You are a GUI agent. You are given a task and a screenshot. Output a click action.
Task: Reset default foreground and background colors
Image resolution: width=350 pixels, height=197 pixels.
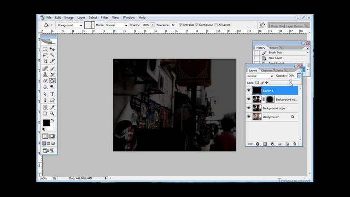44,129
